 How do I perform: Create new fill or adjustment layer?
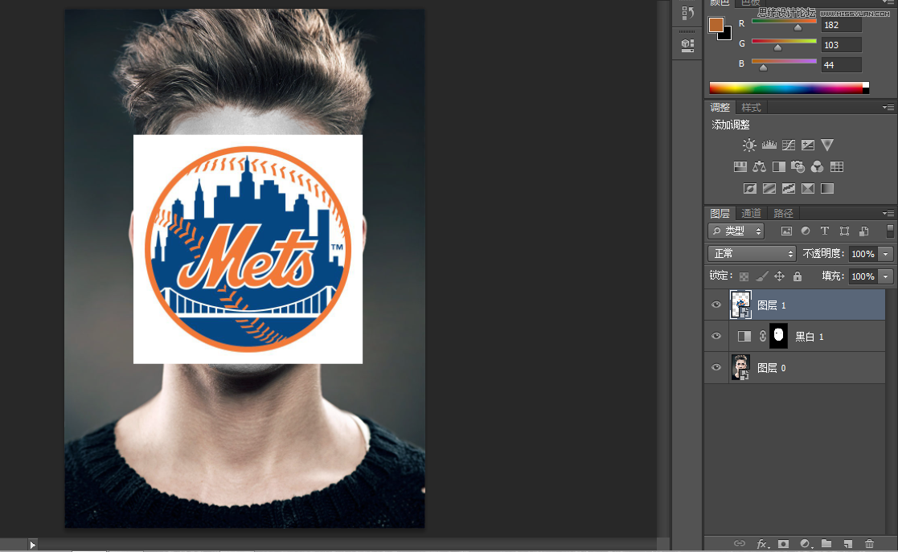tap(806, 543)
